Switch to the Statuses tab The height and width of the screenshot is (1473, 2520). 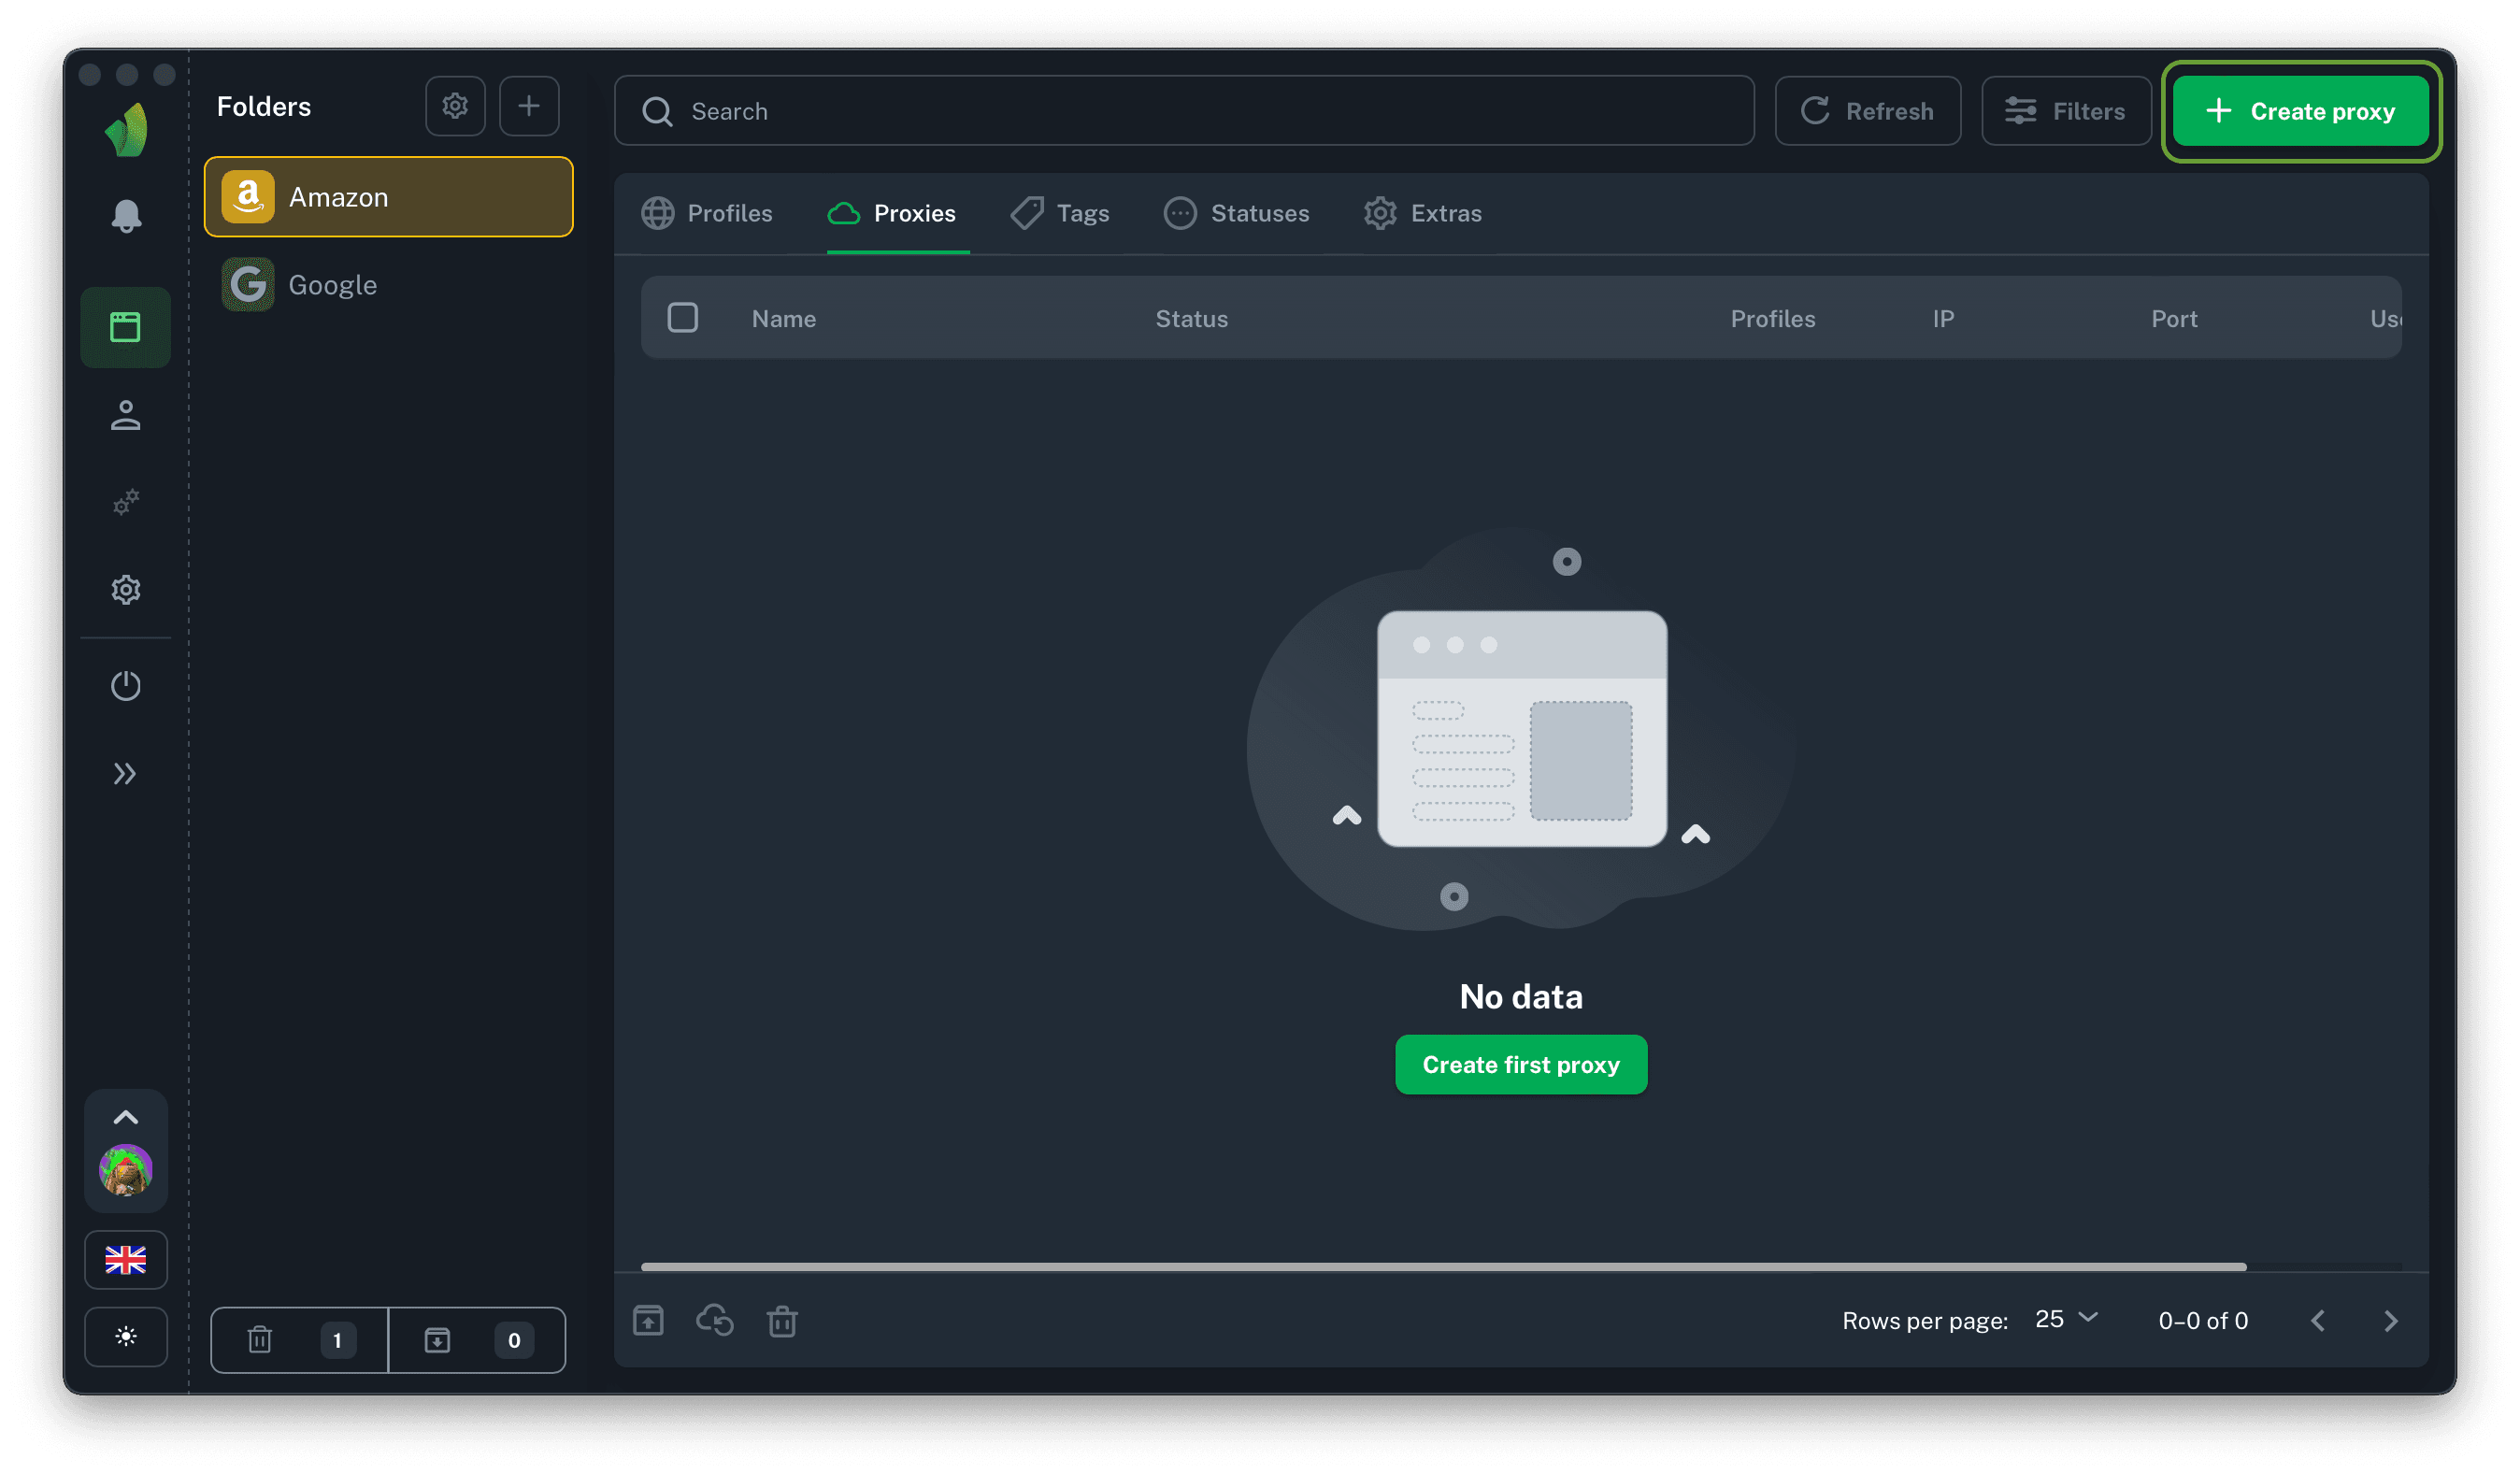[1237, 213]
